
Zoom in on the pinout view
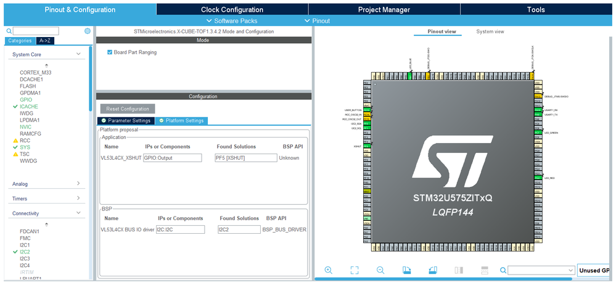(x=329, y=270)
